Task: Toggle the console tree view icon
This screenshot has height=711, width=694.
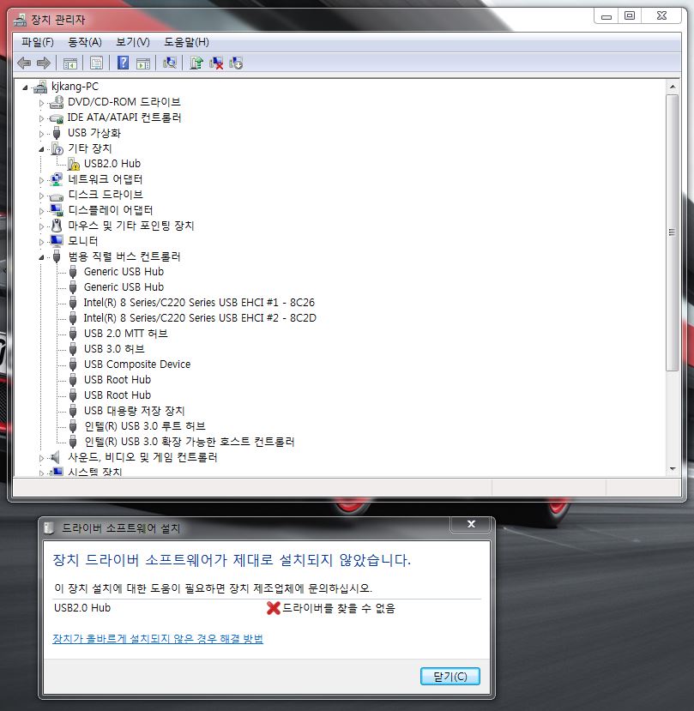Action: click(70, 63)
